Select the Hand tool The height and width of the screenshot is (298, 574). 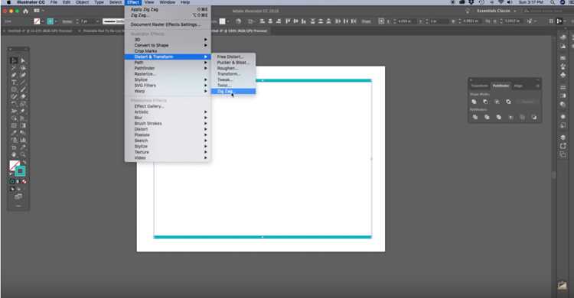click(x=14, y=154)
